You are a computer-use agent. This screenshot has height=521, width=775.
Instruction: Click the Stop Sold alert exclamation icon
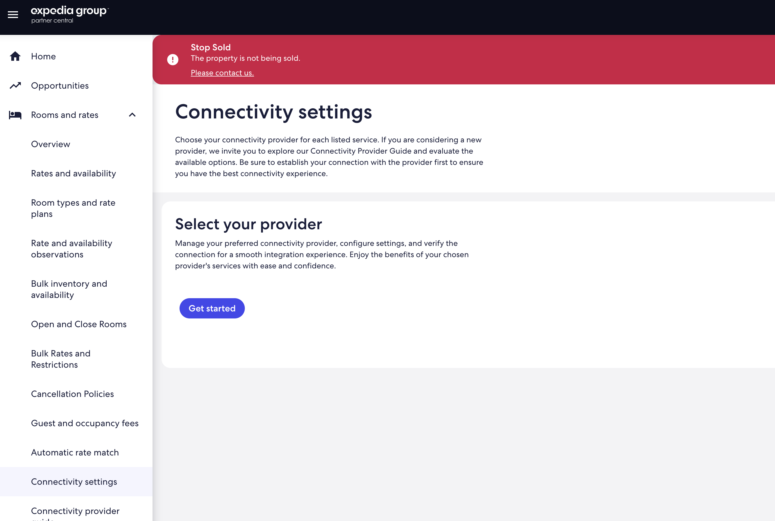[x=173, y=59]
